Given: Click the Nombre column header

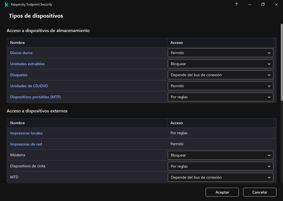Looking at the screenshot, I should pyautogui.click(x=17, y=43).
